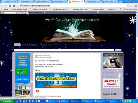Launch Internet Explorer from quick launch
The height and width of the screenshot is (103, 138).
[17, 101]
